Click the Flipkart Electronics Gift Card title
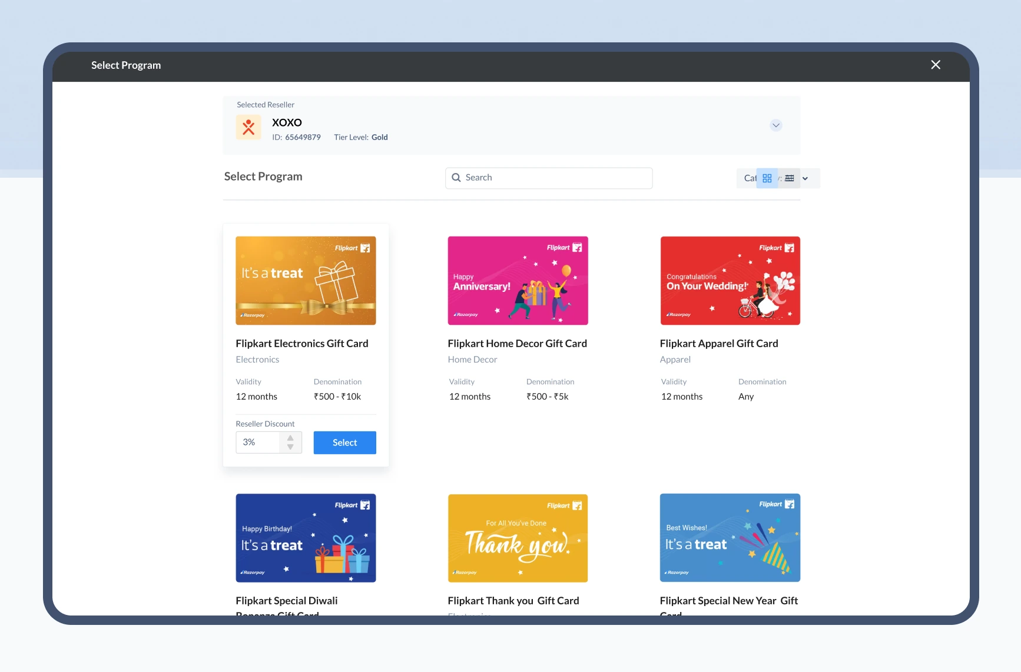This screenshot has width=1021, height=672. pyautogui.click(x=302, y=344)
